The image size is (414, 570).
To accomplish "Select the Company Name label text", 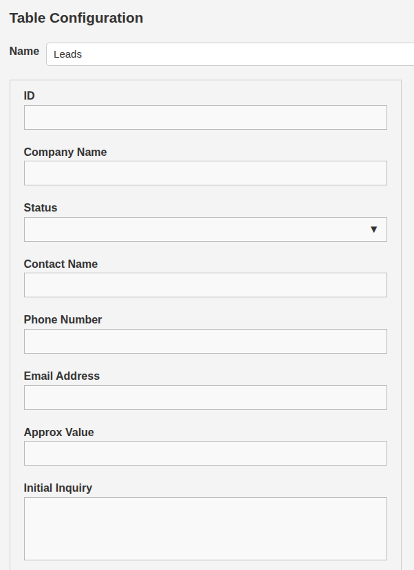I will pyautogui.click(x=65, y=152).
